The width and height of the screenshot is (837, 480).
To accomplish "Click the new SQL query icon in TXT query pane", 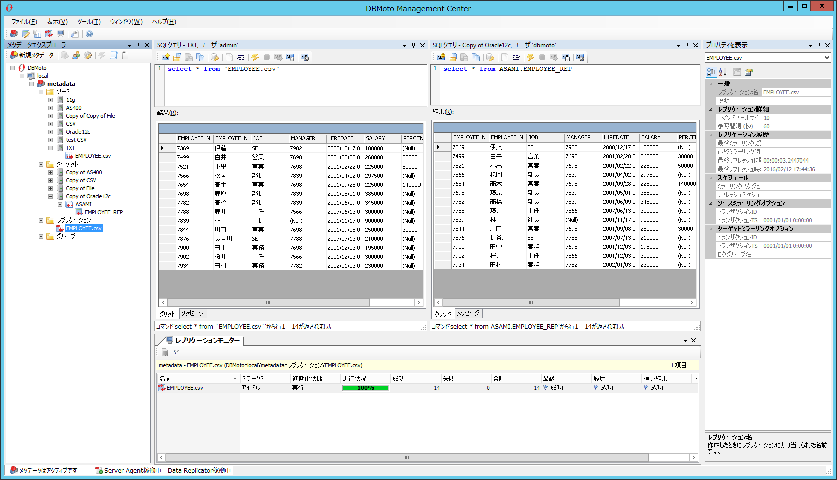I will [x=166, y=57].
